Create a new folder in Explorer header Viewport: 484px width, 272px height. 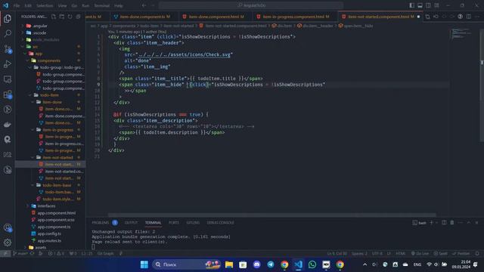click(62, 17)
